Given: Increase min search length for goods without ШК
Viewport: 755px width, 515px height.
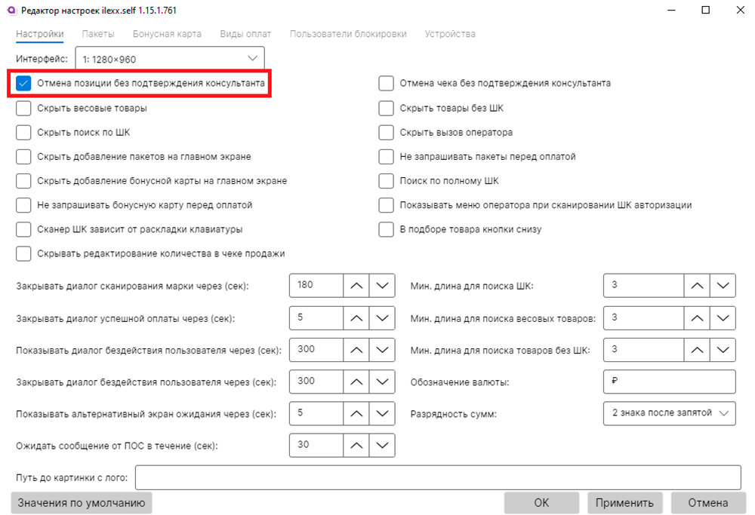Looking at the screenshot, I should point(697,350).
